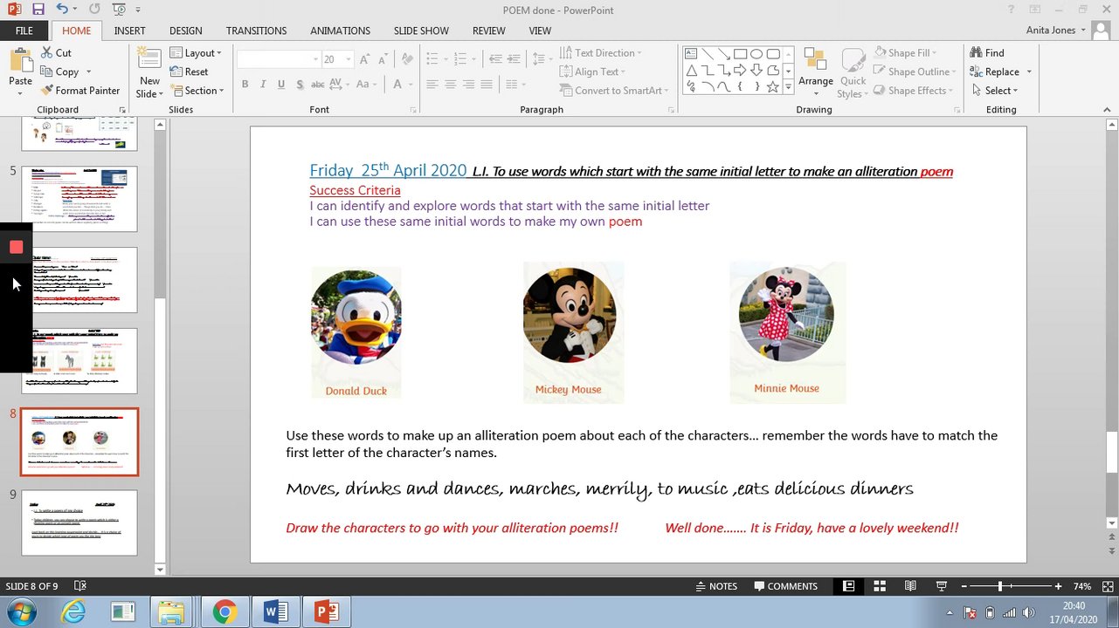Click the spell check status icon
The image size is (1119, 628).
80,586
